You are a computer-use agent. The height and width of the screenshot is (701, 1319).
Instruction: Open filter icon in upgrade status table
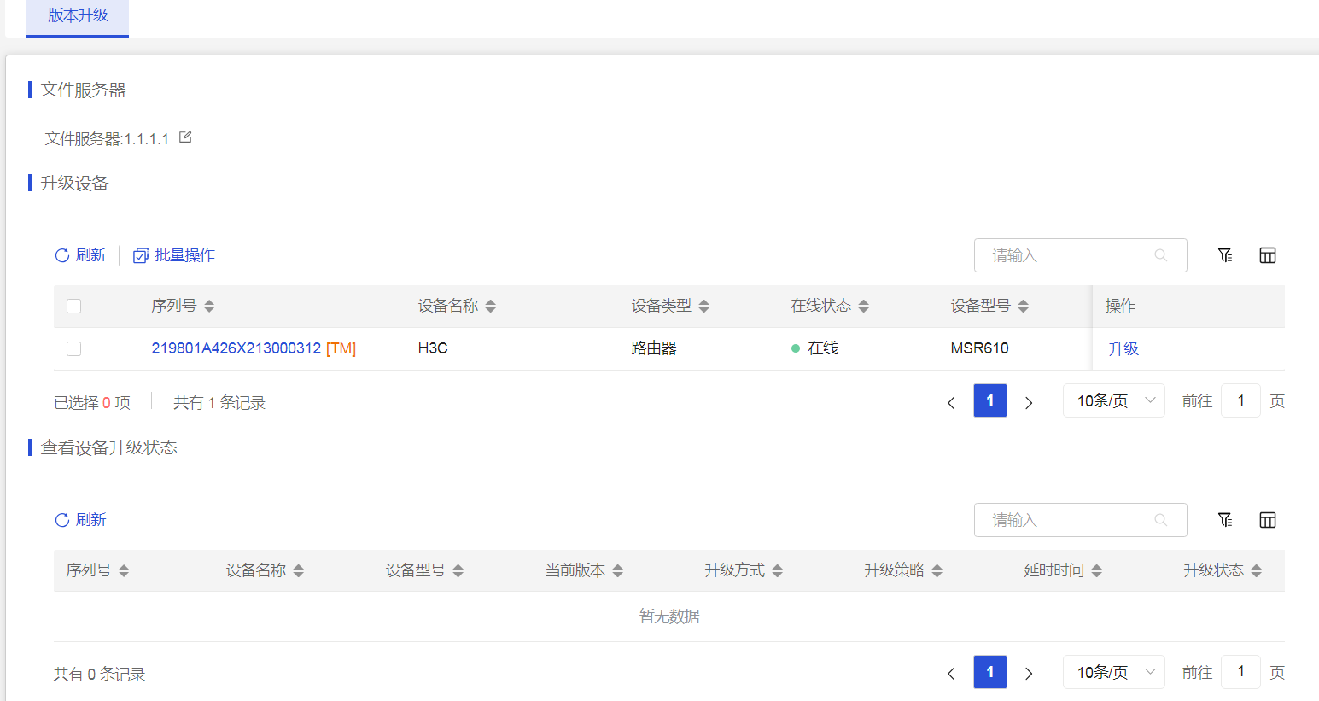click(1225, 520)
